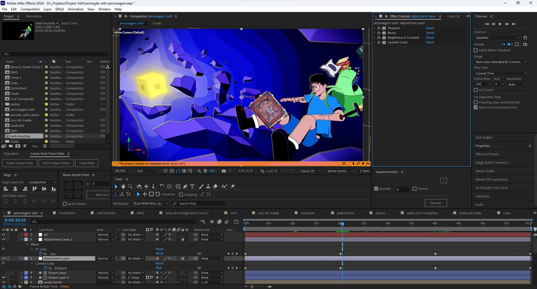
Task: Open the Effect menu
Action: pos(60,9)
